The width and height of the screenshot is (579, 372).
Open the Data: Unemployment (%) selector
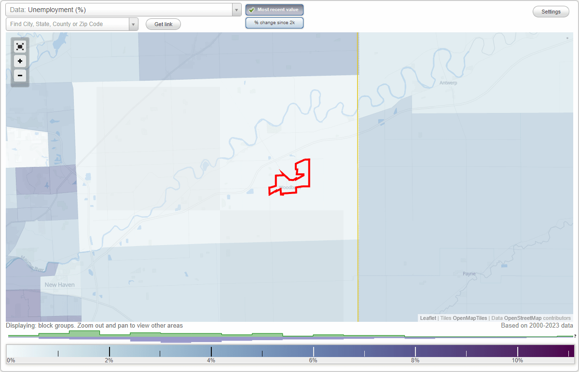click(x=124, y=10)
